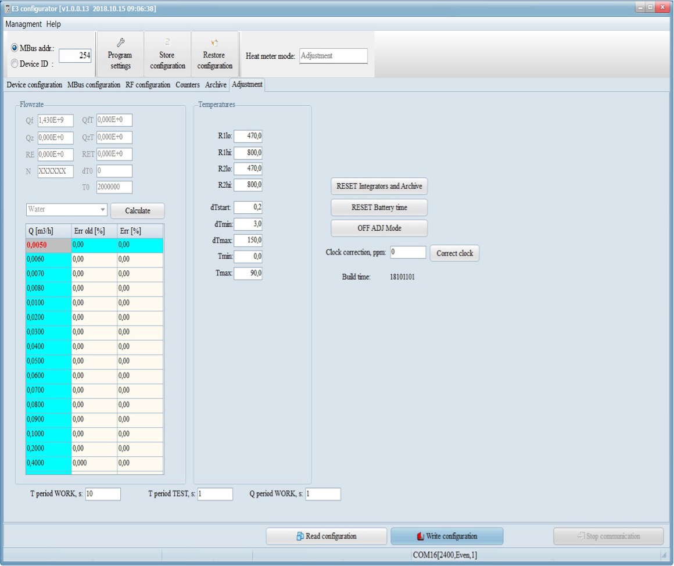Click the Correct clock button
The height and width of the screenshot is (566, 674).
tap(454, 253)
